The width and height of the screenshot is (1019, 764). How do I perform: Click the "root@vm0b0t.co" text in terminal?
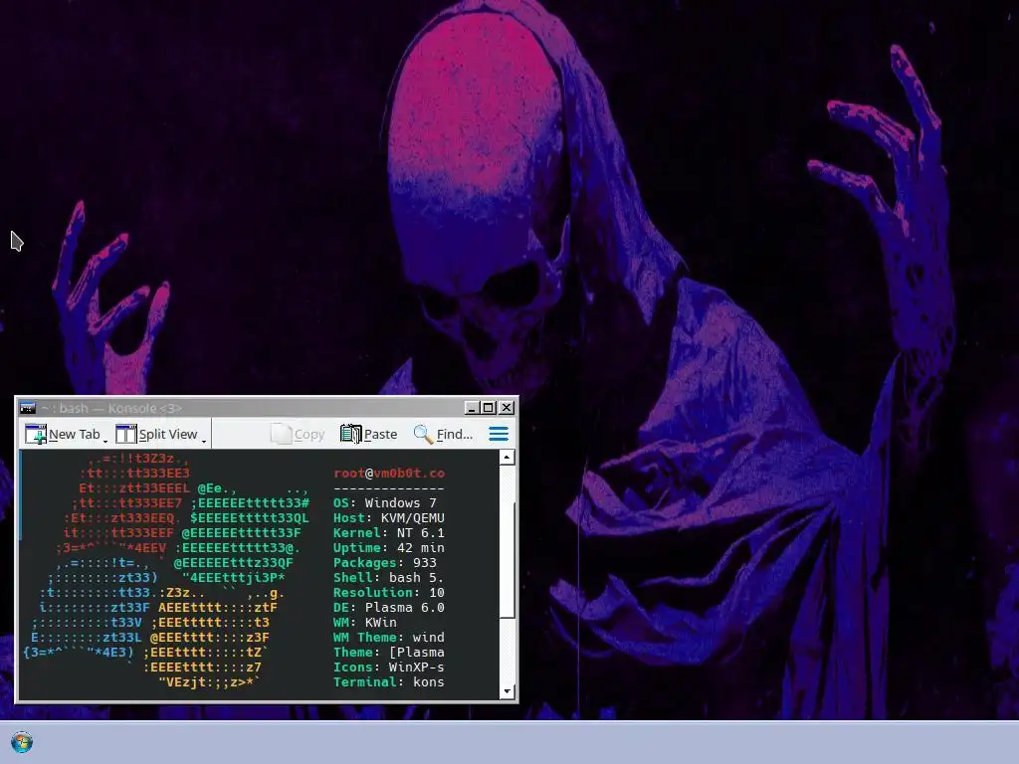(389, 473)
